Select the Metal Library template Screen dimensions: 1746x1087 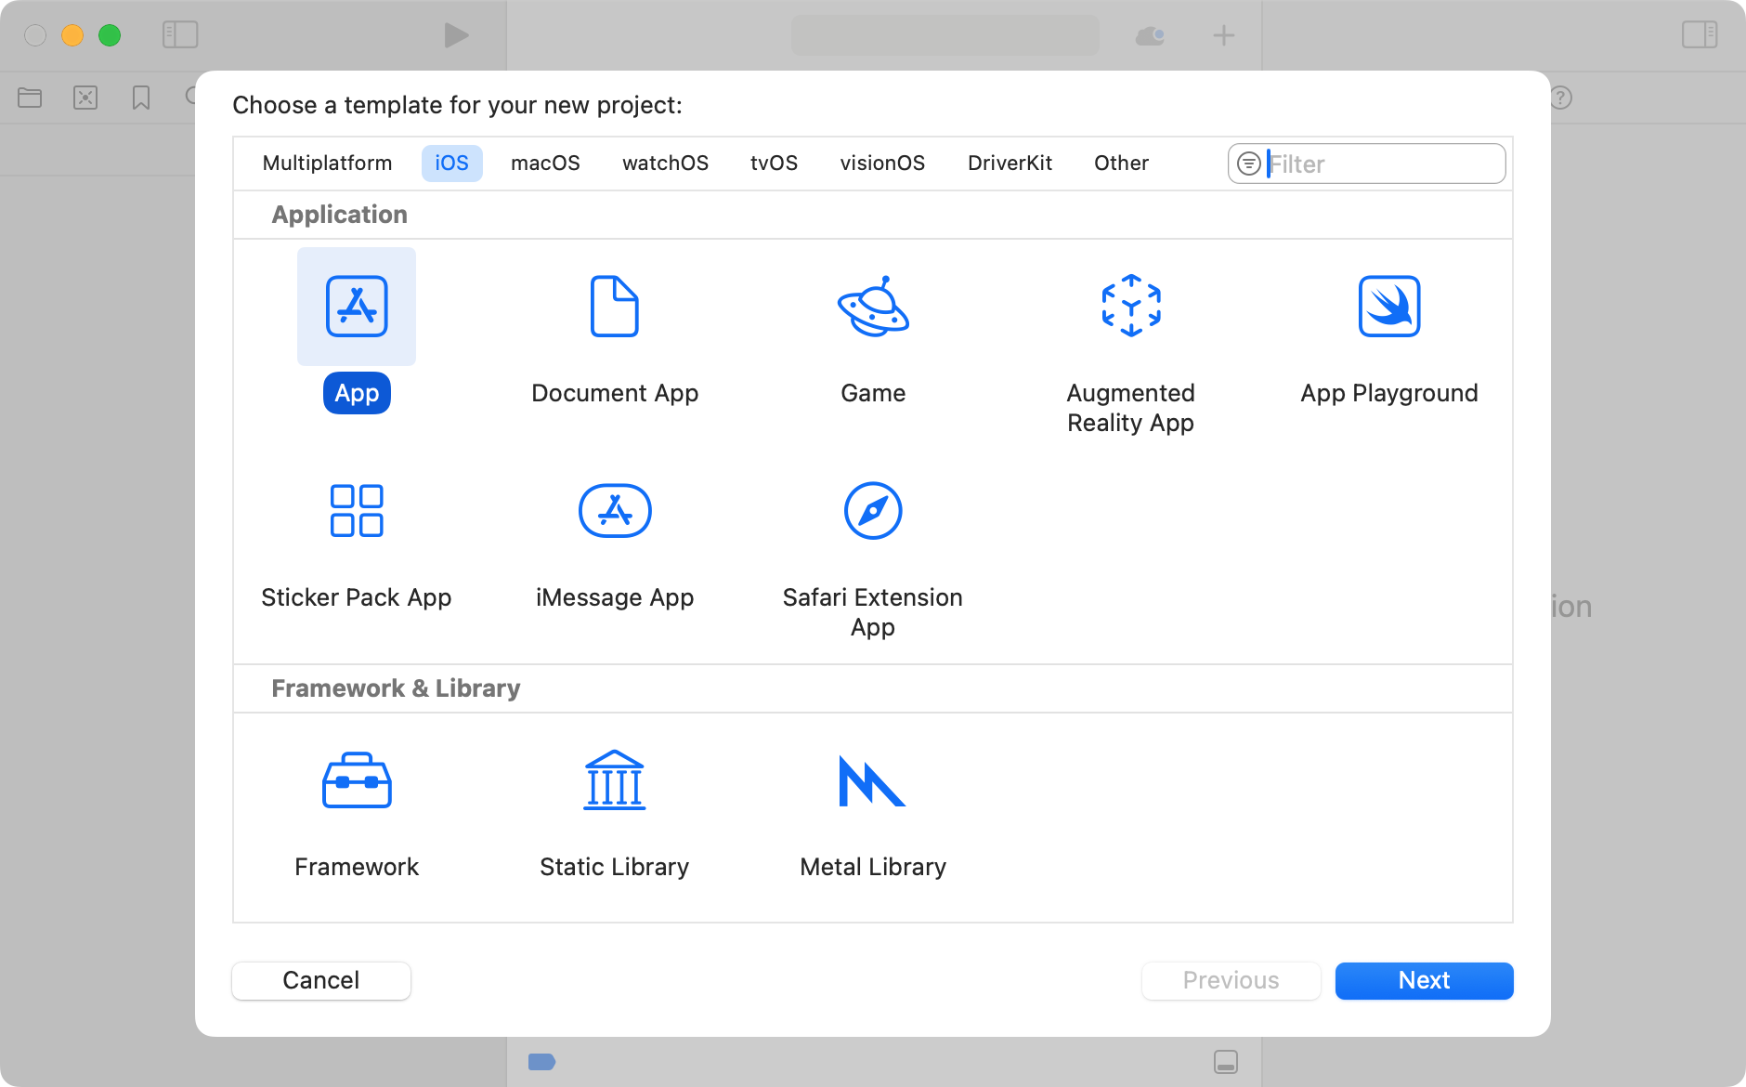872,780
